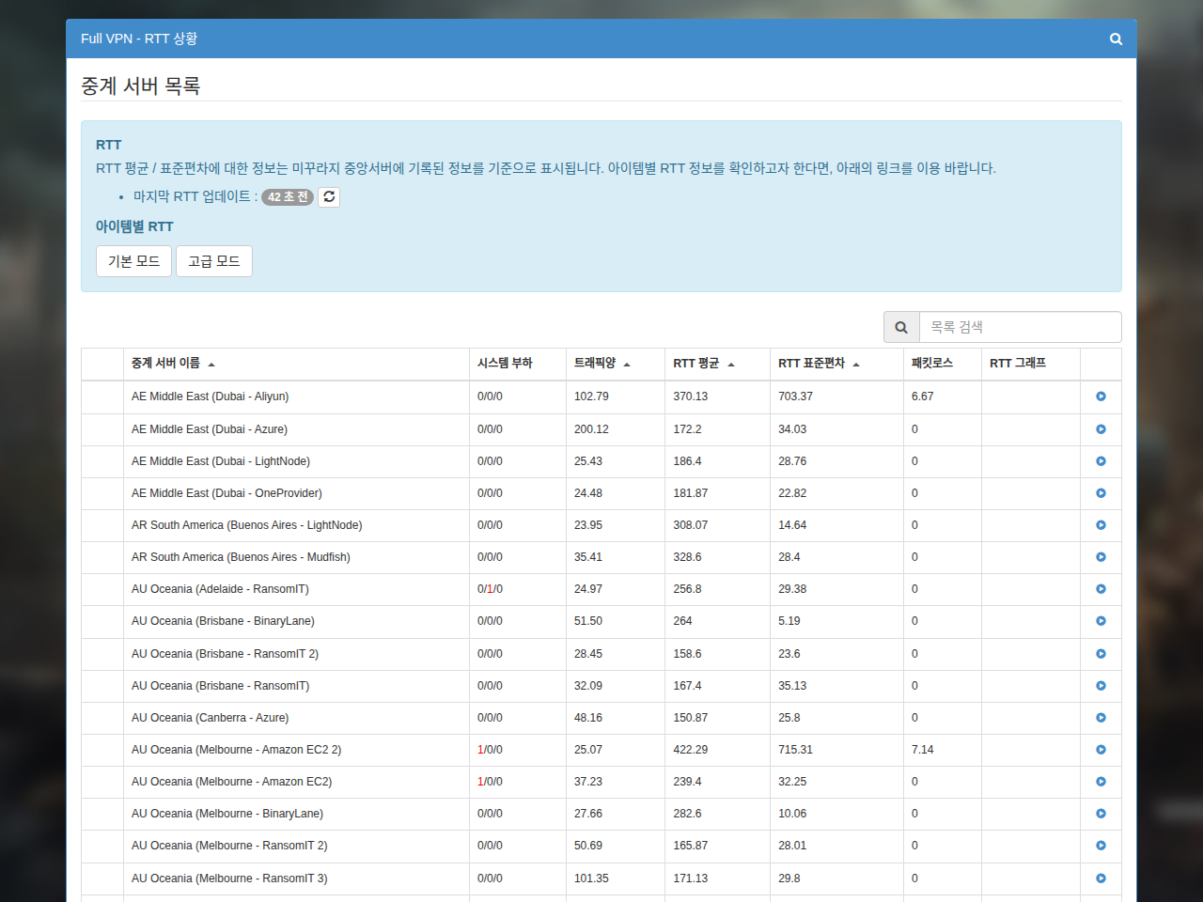Refresh the last RTT update time
Viewport: 1203px width, 902px height.
(x=329, y=196)
